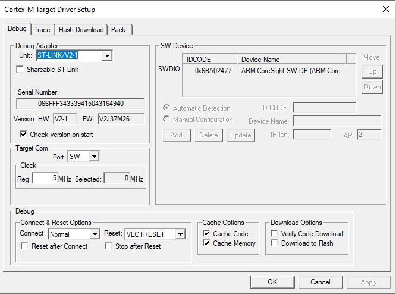Select the Device Name column header
The width and height of the screenshot is (396, 294).
pyautogui.click(x=292, y=59)
